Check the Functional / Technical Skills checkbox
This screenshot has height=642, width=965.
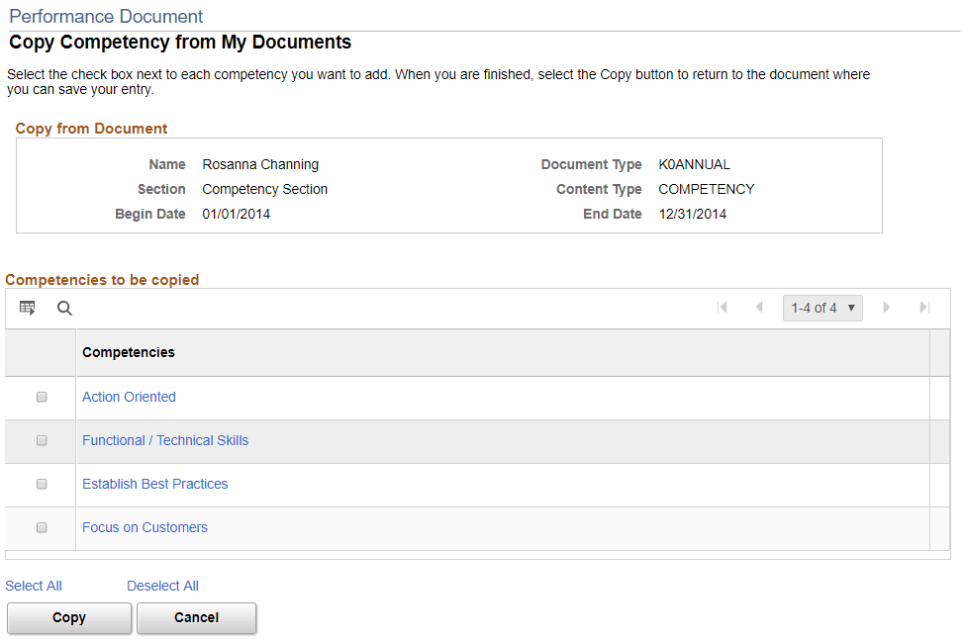click(42, 440)
